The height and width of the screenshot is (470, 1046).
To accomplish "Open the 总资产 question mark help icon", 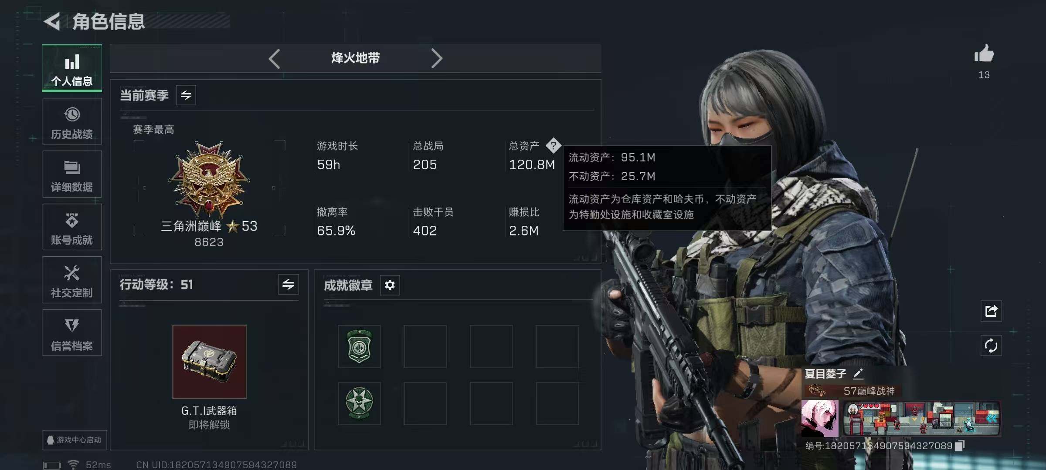I will pyautogui.click(x=553, y=145).
